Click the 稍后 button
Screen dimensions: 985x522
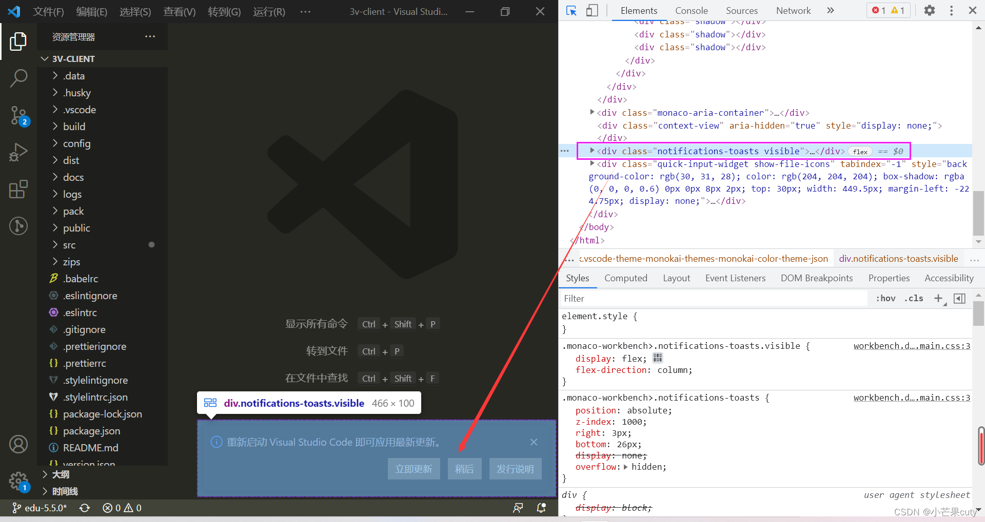click(x=464, y=469)
